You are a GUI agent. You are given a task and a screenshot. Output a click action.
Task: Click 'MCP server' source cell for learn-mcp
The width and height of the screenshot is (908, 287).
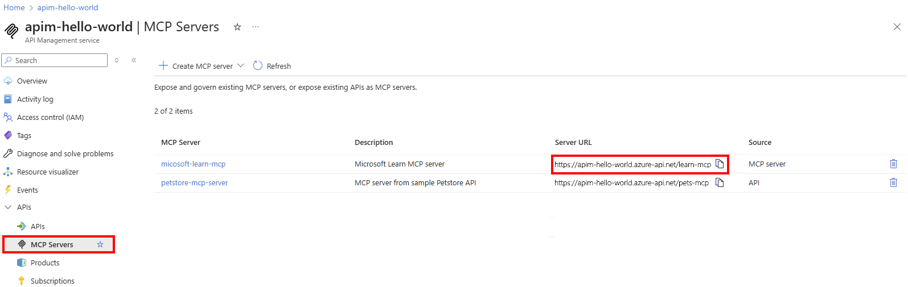(767, 164)
